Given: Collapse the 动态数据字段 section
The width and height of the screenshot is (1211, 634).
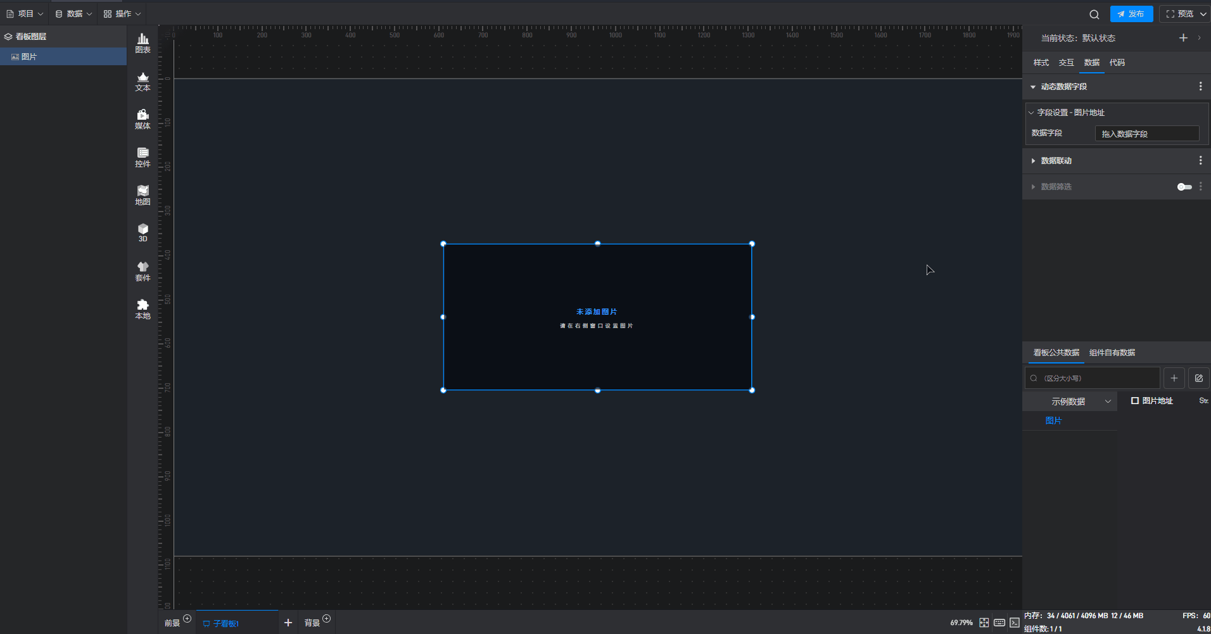Looking at the screenshot, I should (1033, 87).
